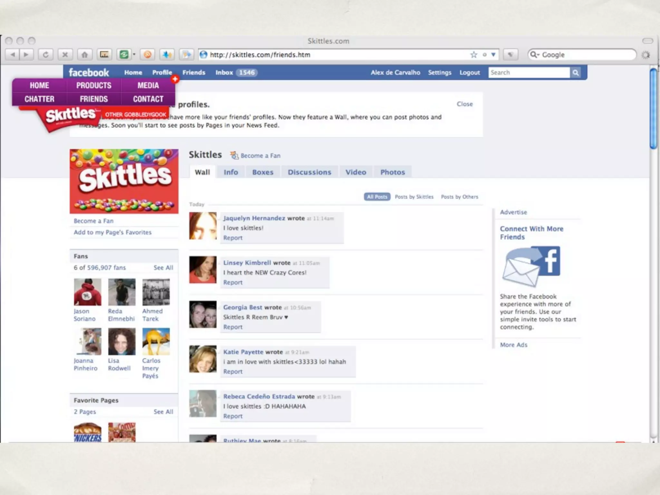Open CONTACT in the purple Skittles menu
Screen dimensions: 660x495
[x=148, y=99]
